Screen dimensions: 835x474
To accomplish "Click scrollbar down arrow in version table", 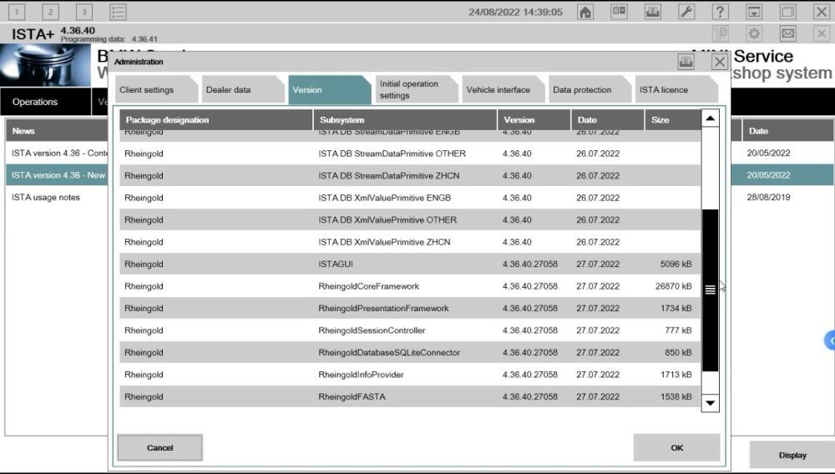I will pos(710,403).
